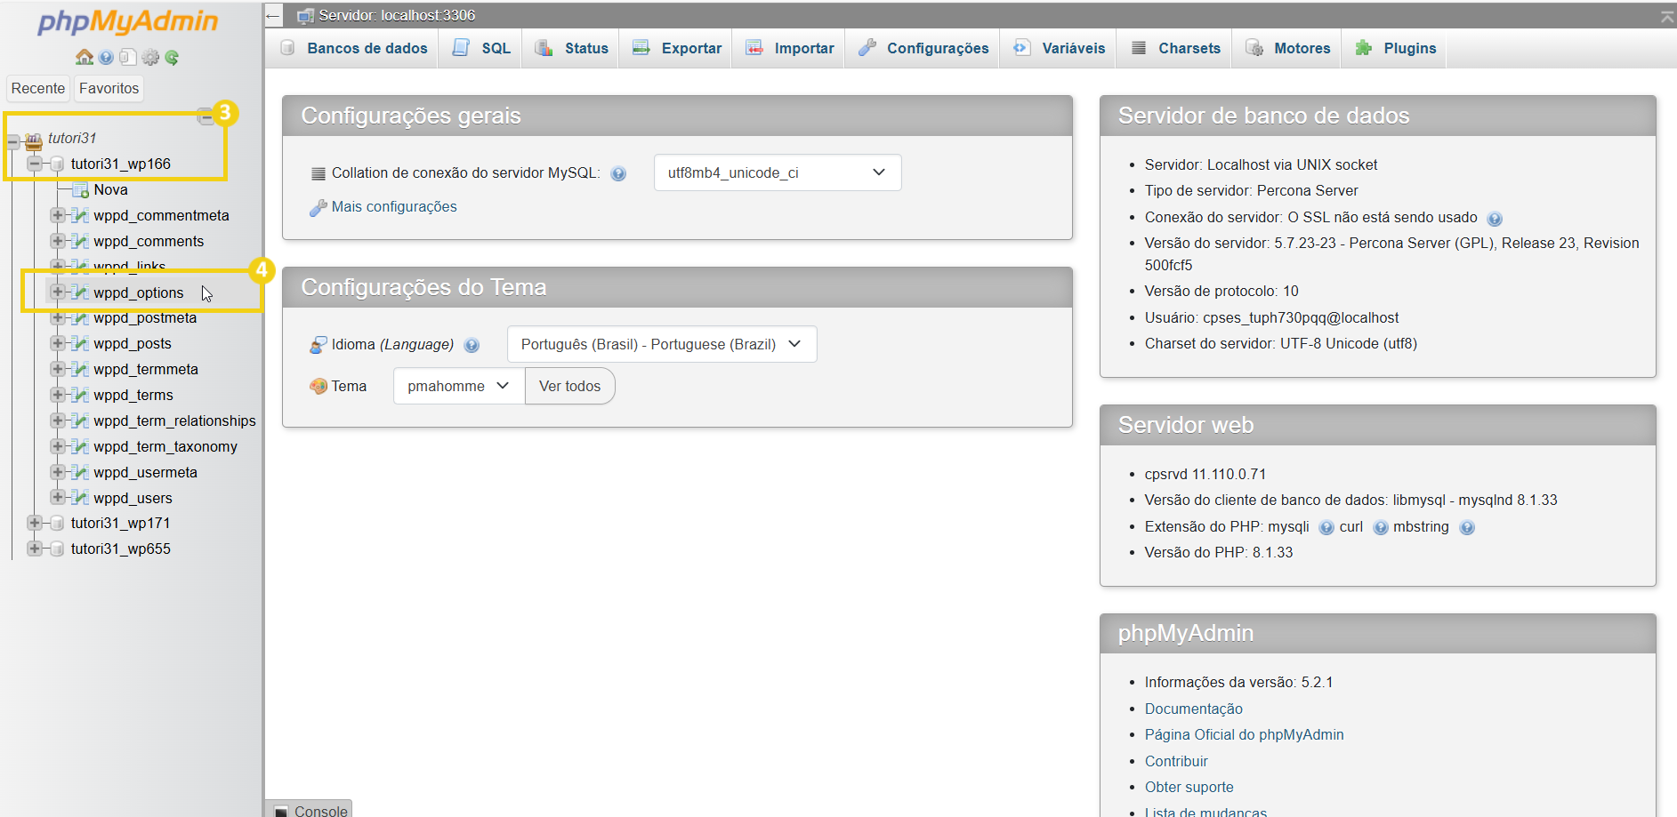Click the help icon beside Collation de conexão
The image size is (1677, 817).
pyautogui.click(x=618, y=174)
